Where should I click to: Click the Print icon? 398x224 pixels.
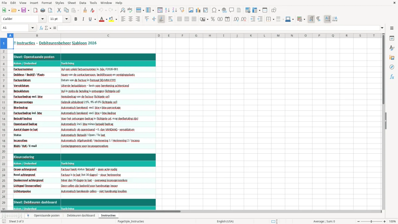pyautogui.click(x=43, y=10)
